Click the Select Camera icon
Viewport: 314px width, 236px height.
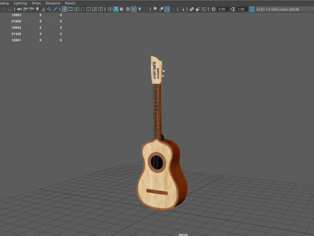(x=19, y=9)
